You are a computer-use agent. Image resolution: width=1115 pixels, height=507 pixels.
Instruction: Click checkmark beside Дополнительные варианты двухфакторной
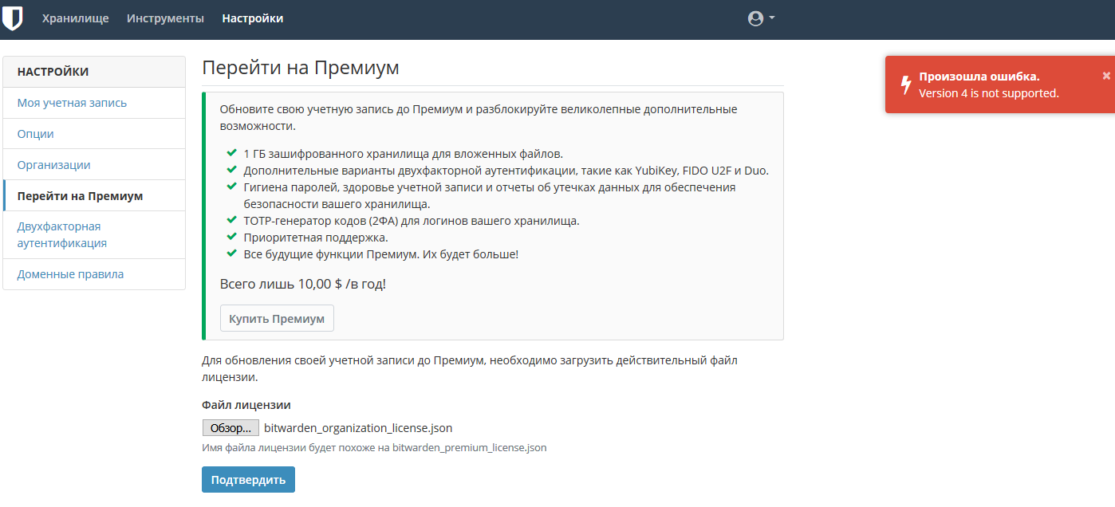tap(232, 170)
